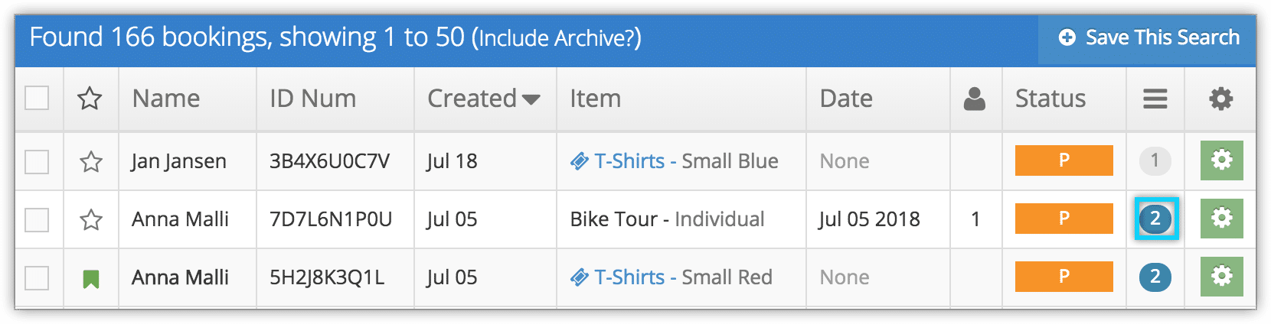Click the person icon column header

point(975,99)
